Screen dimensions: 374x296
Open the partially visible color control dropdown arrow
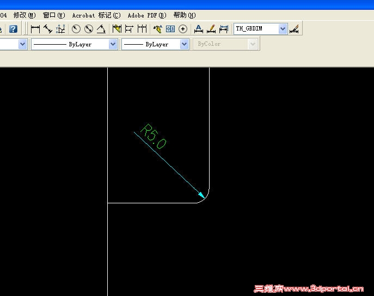(22, 44)
